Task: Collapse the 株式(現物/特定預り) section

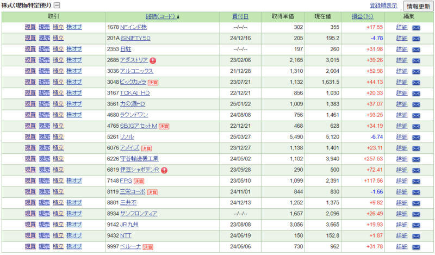Action: coord(57,5)
